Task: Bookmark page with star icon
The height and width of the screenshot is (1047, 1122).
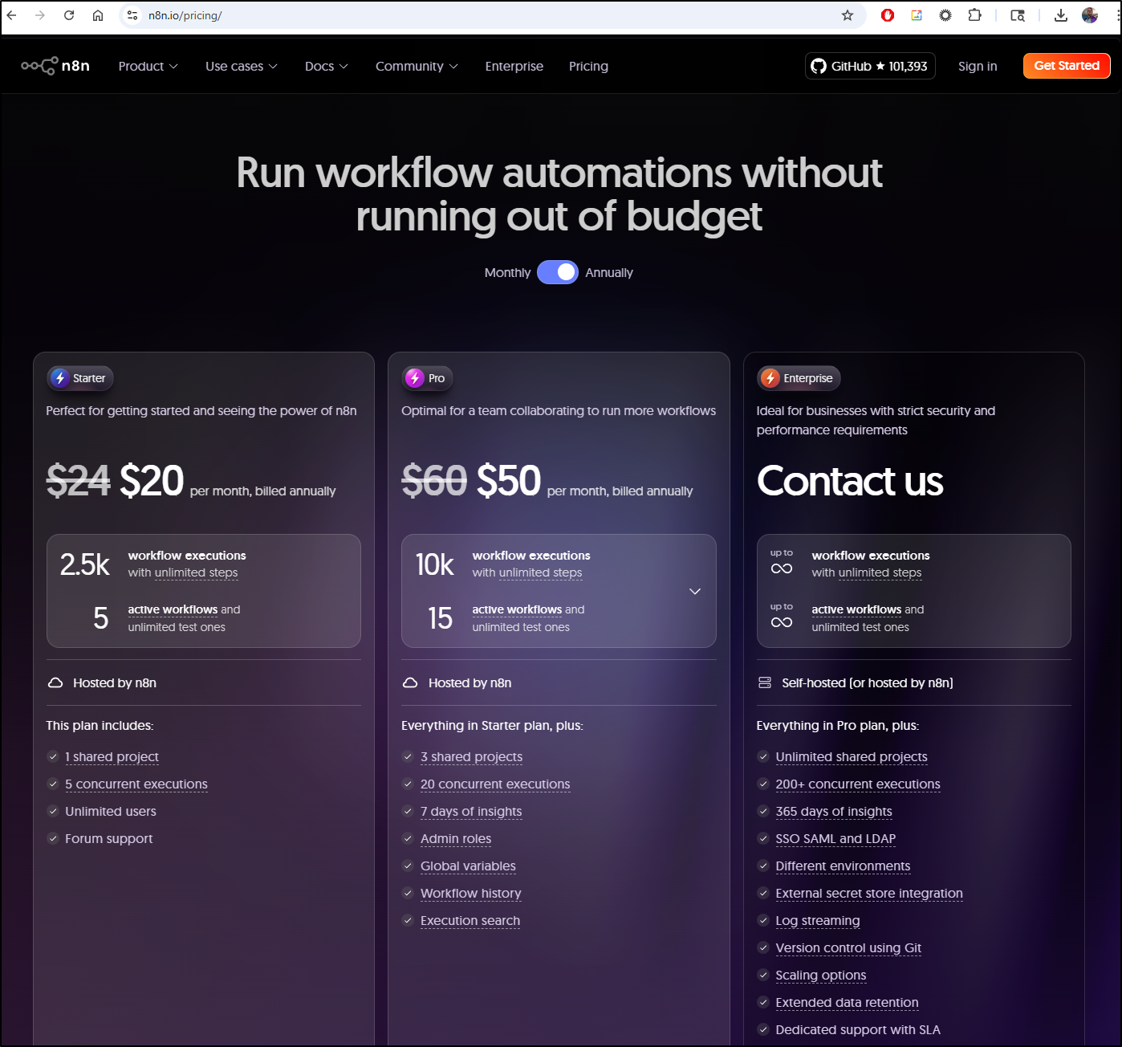Action: click(848, 15)
